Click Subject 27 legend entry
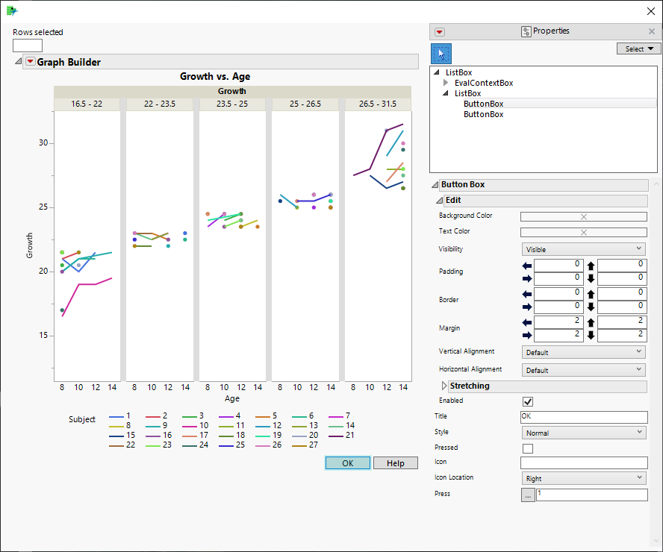 tap(305, 445)
